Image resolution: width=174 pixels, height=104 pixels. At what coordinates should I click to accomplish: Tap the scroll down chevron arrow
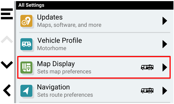click(7, 65)
